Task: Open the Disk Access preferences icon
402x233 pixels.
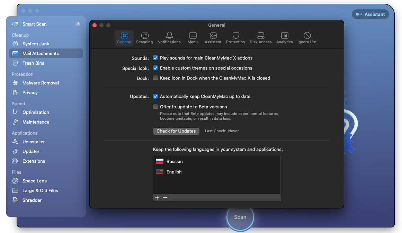Action: pos(261,36)
